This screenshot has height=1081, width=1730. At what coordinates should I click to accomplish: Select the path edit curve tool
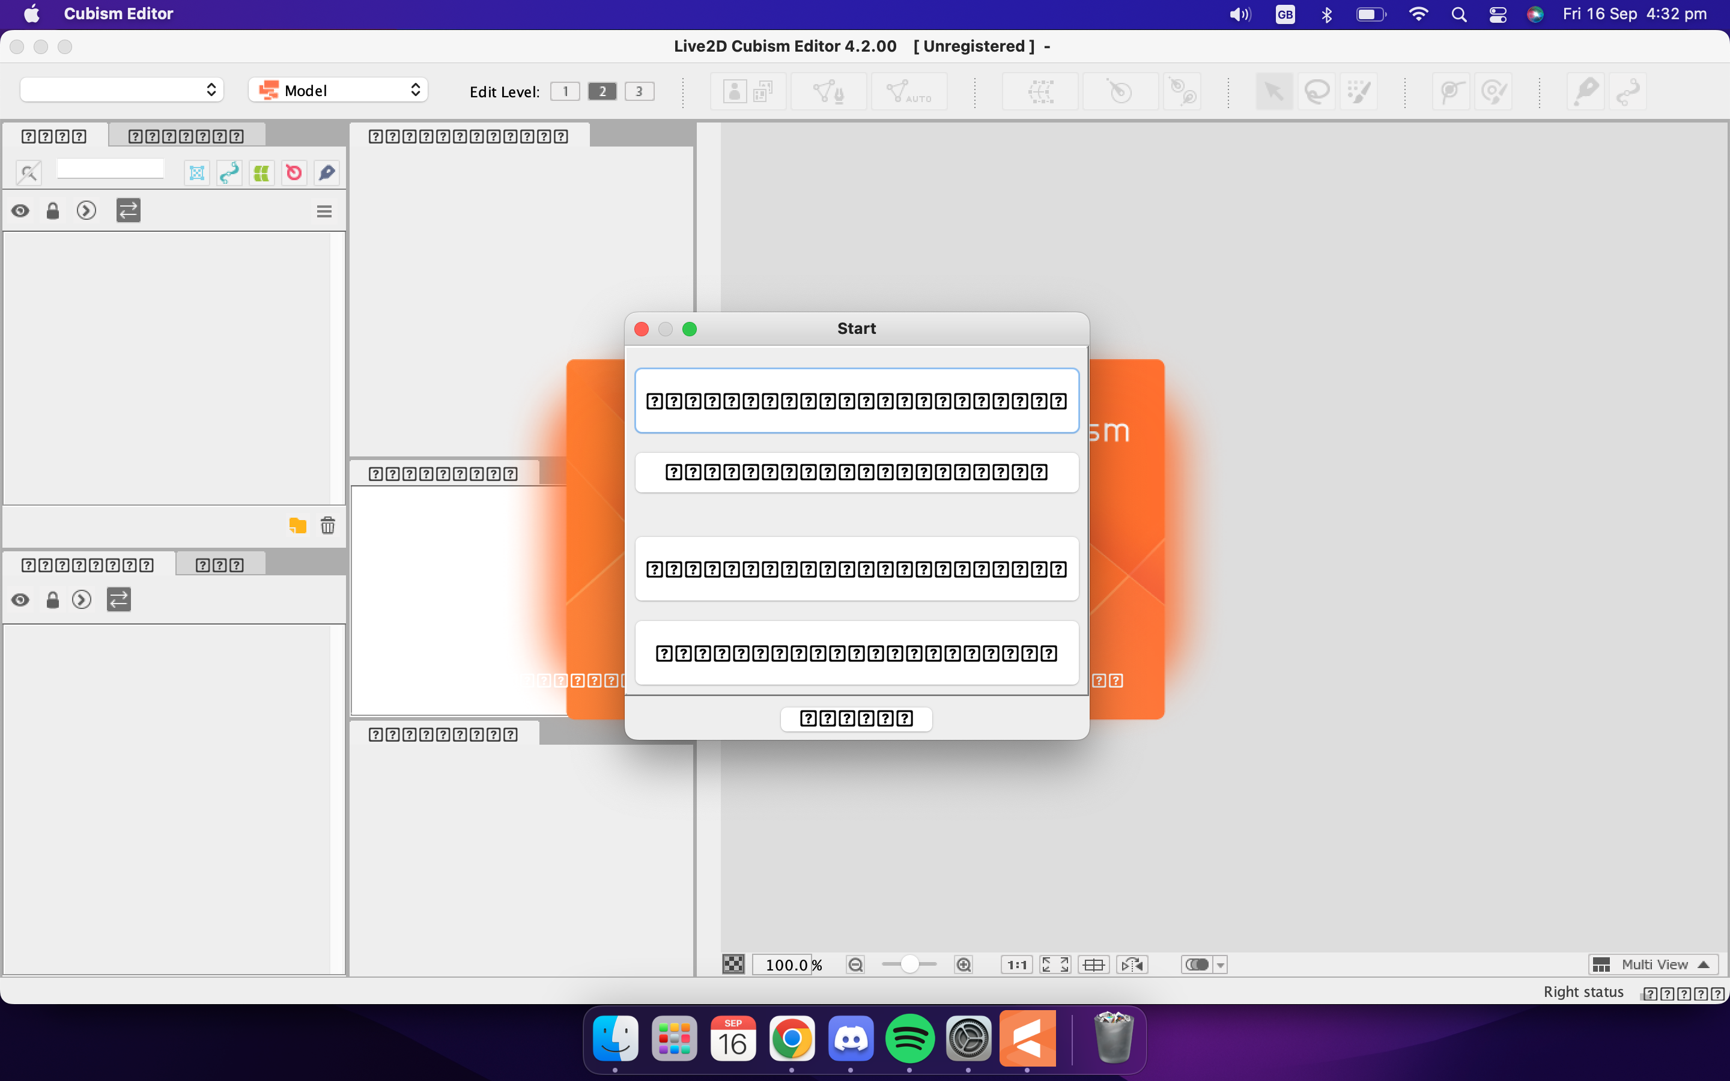1628,91
